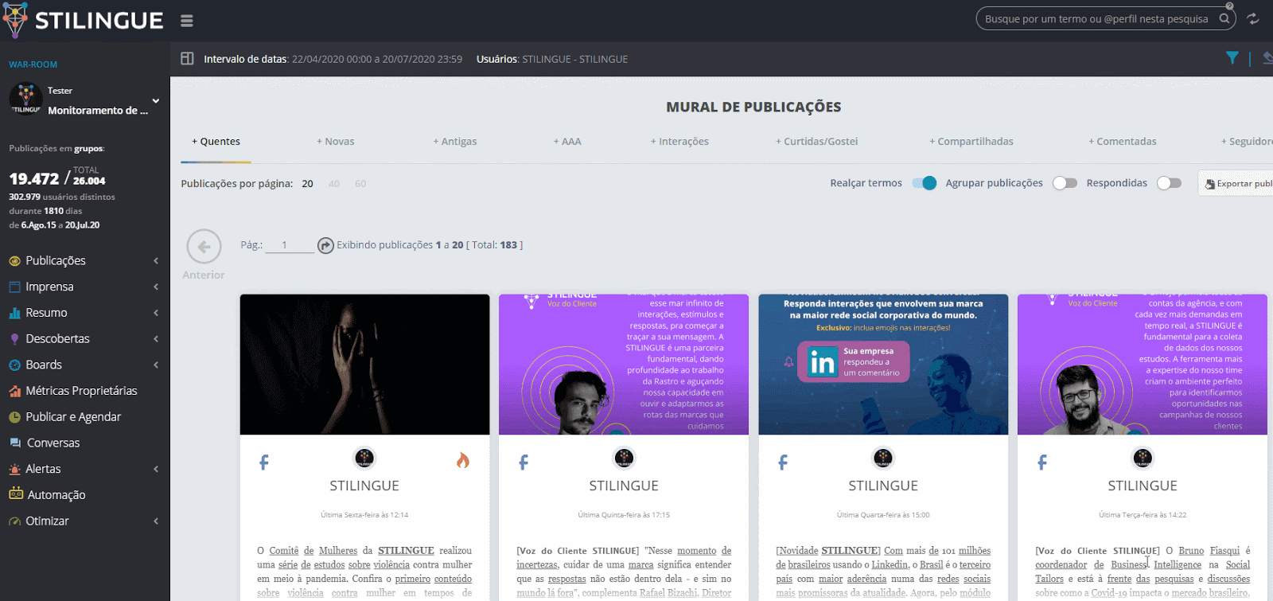
Task: Click the Anterior page arrow button
Action: tap(204, 247)
